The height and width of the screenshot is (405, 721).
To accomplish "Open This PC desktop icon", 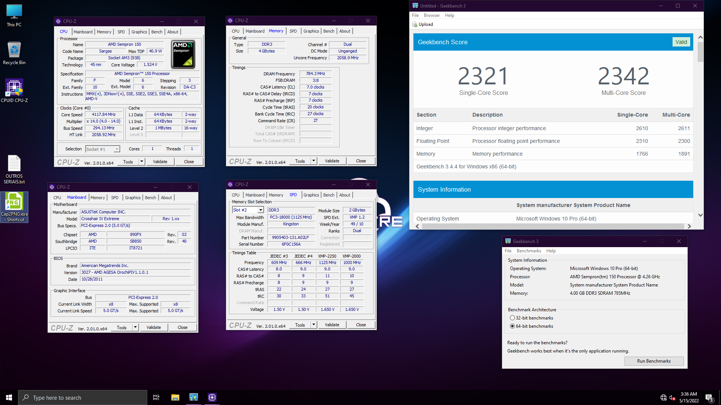I will click(x=14, y=16).
